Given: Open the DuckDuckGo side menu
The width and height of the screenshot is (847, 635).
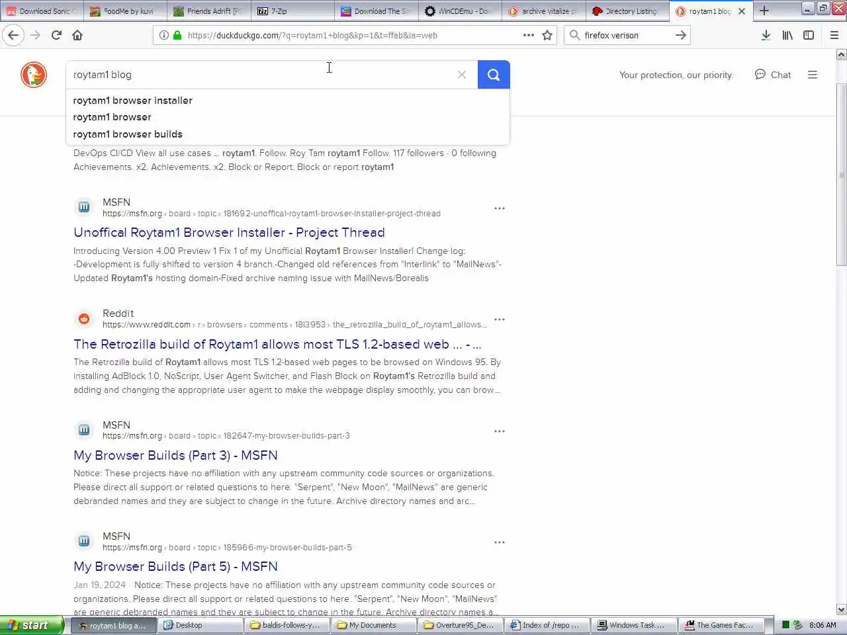Looking at the screenshot, I should (x=813, y=75).
